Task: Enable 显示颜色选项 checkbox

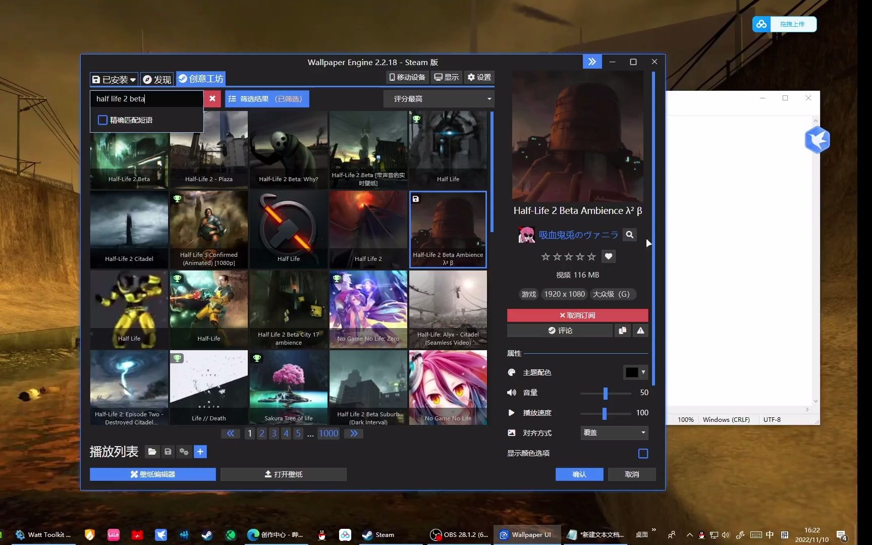Action: [x=643, y=453]
